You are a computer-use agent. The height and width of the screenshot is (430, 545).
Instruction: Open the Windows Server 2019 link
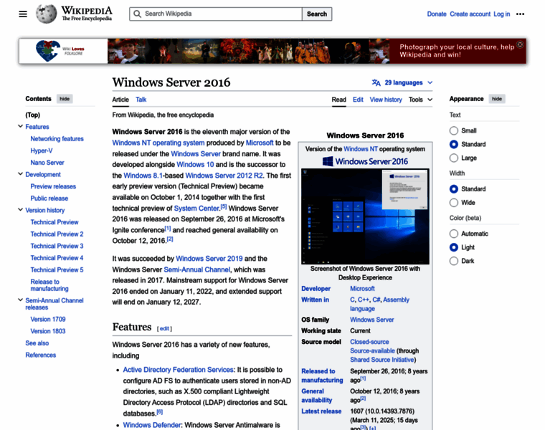(x=209, y=259)
